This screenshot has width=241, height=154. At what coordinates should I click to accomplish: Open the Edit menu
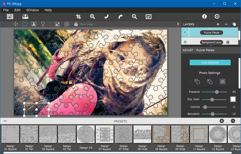click(17, 10)
